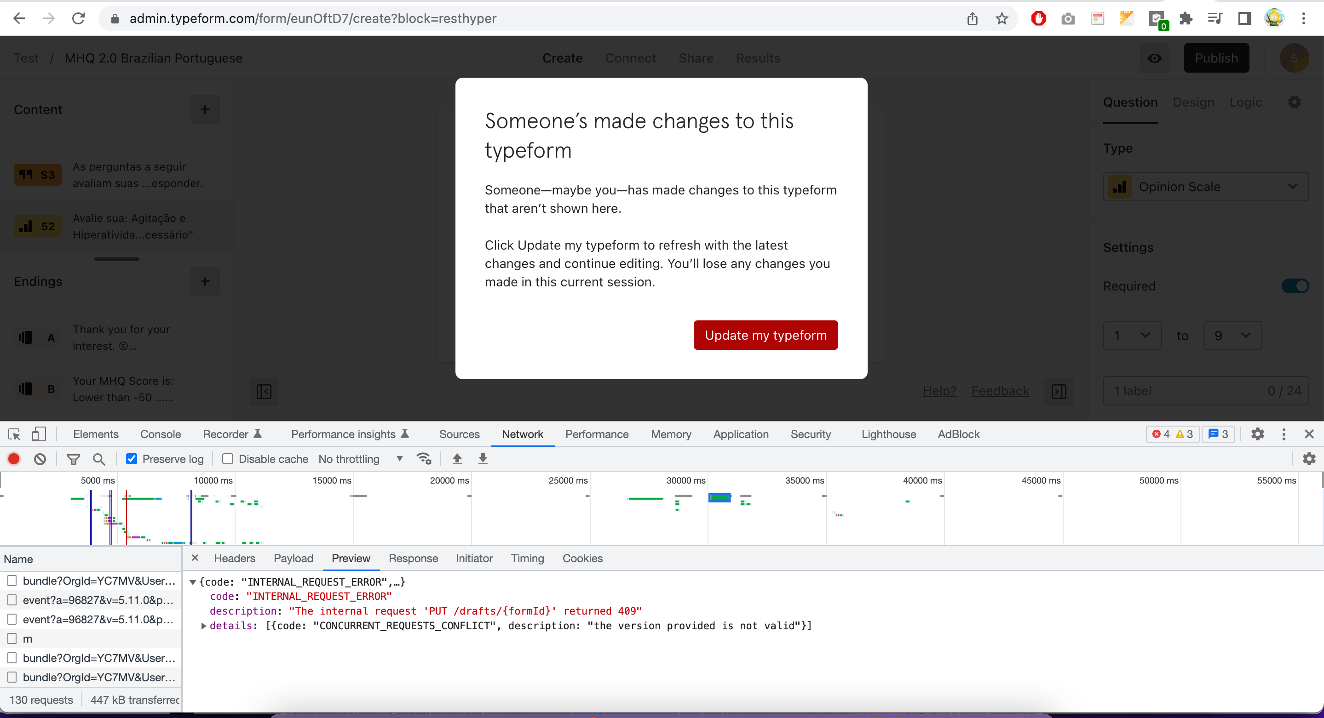Open the scale end value 9 dropdown
Viewport: 1324px width, 718px height.
[x=1232, y=336]
